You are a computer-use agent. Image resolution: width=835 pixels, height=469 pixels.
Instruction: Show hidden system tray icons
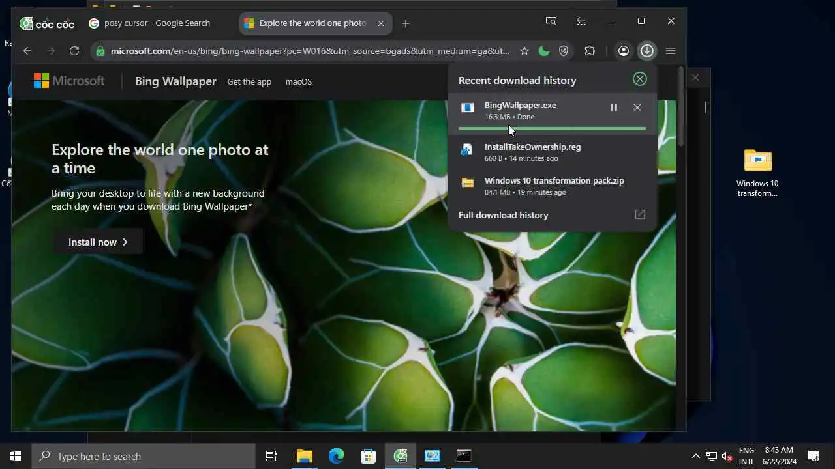click(695, 456)
